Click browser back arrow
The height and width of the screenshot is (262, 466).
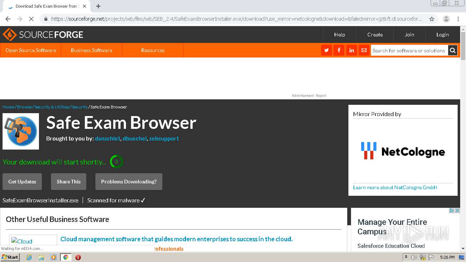point(8,19)
